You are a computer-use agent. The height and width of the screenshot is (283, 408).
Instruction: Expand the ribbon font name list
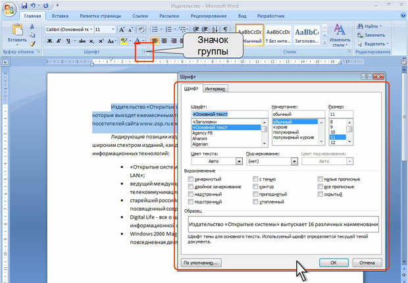pyautogui.click(x=91, y=29)
